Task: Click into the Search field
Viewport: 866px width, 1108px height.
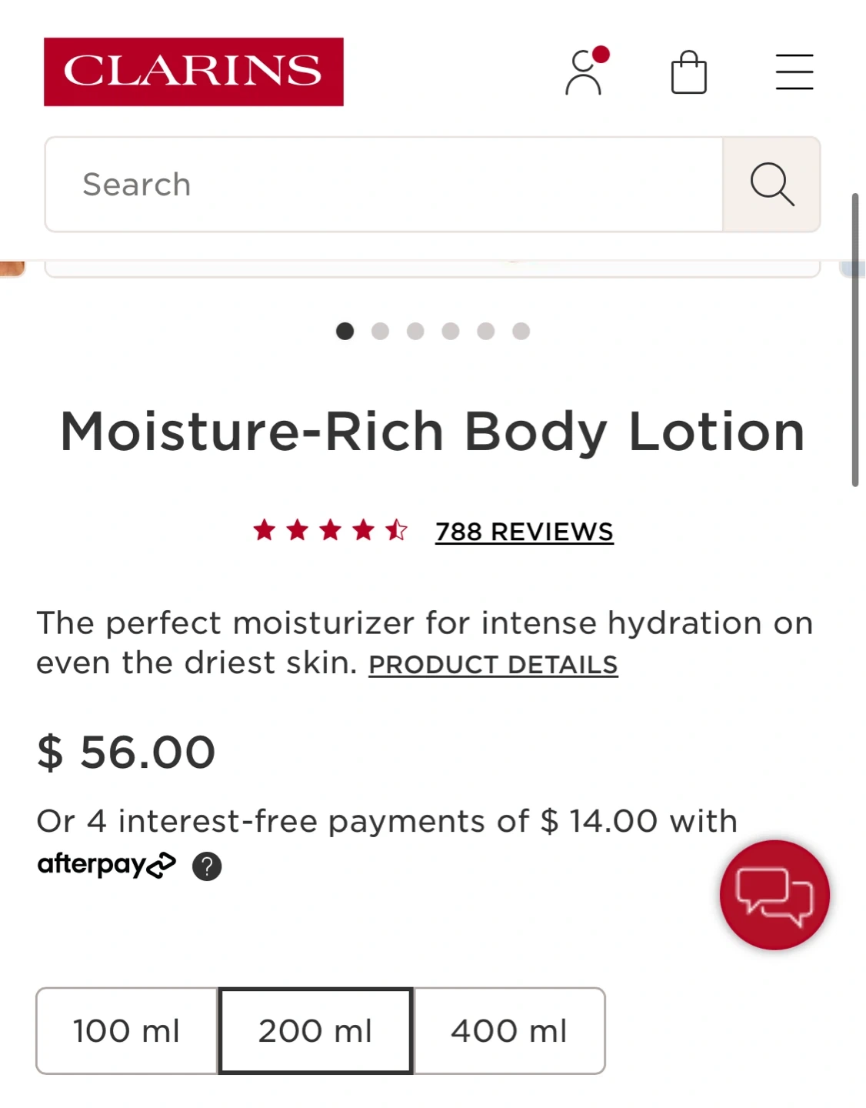Action: (383, 185)
